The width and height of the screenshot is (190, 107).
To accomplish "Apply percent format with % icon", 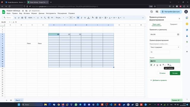I will pyautogui.click(x=42, y=18).
